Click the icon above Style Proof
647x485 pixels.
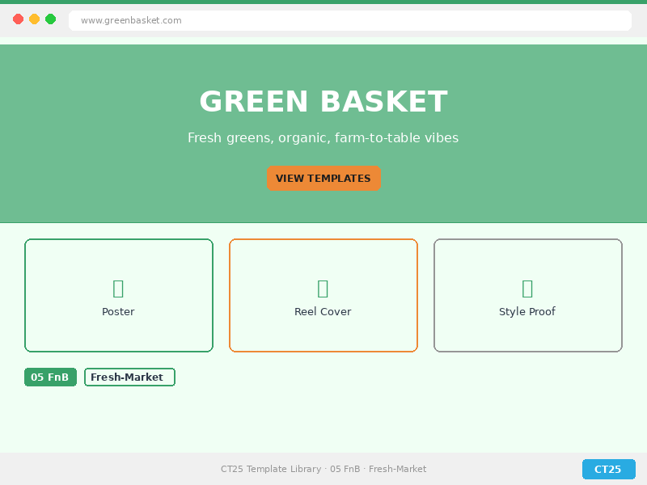point(527,289)
